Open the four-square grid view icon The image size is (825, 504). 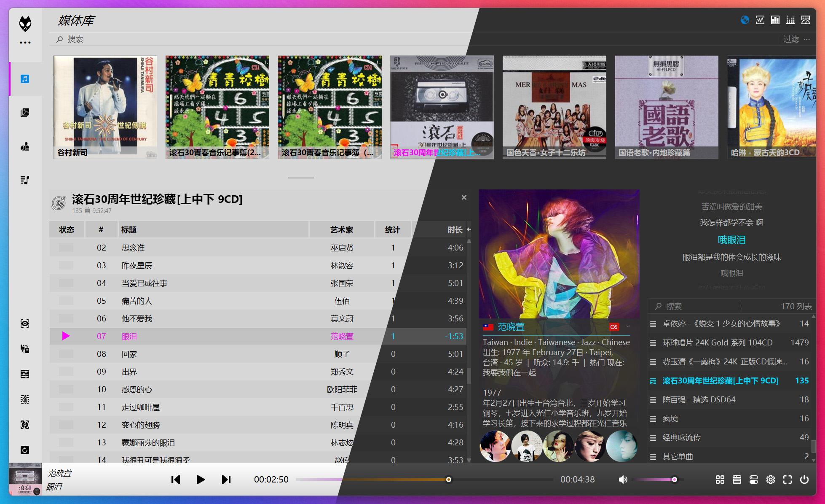click(x=720, y=480)
